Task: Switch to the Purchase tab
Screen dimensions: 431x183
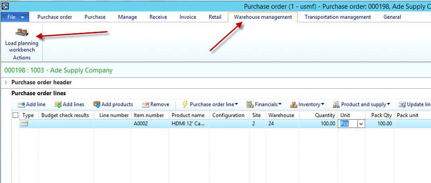Action: (x=95, y=17)
